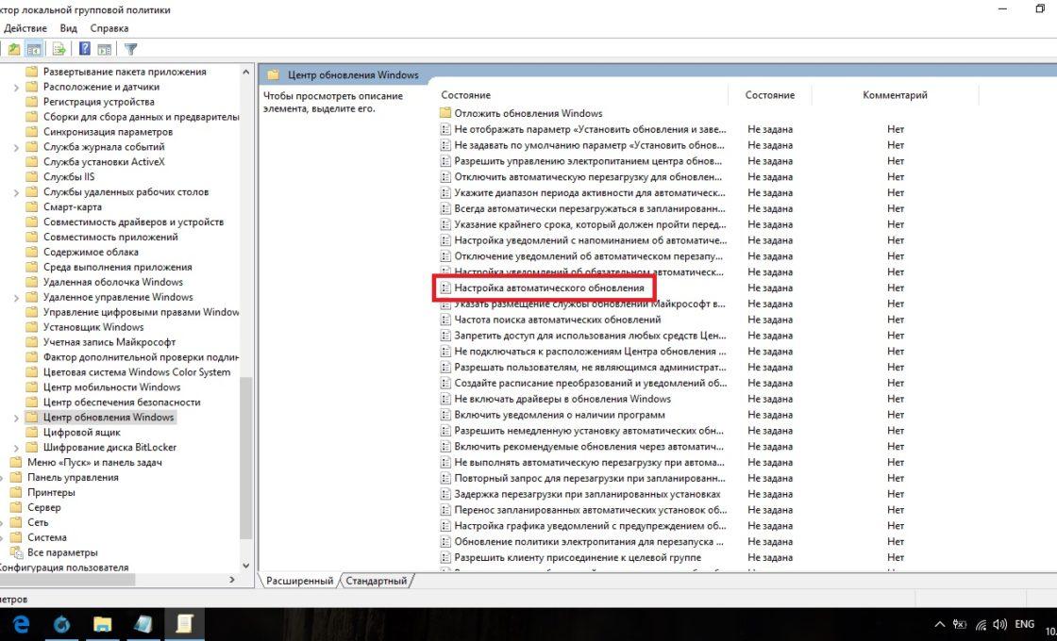This screenshot has width=1057, height=641.
Task: Select 'Включить уведомления о наличии программ' policy
Action: [560, 415]
